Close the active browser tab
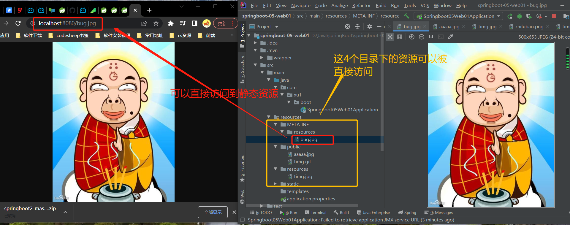 pyautogui.click(x=135, y=10)
